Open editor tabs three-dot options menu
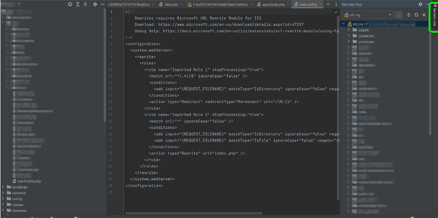This screenshot has height=218, width=438. [x=336, y=4]
